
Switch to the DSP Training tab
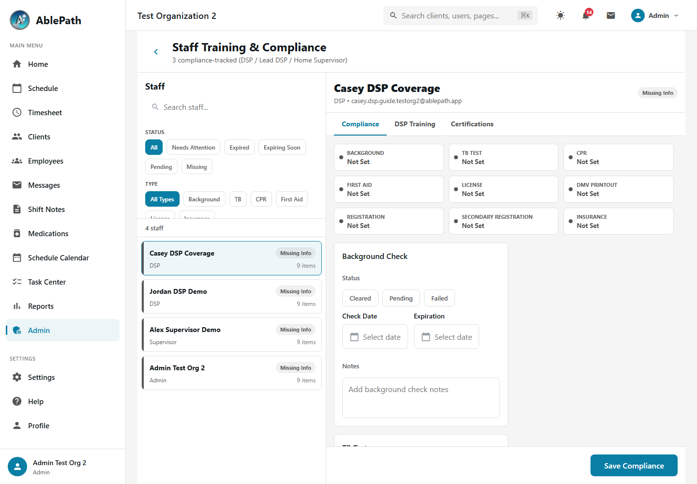click(x=415, y=124)
